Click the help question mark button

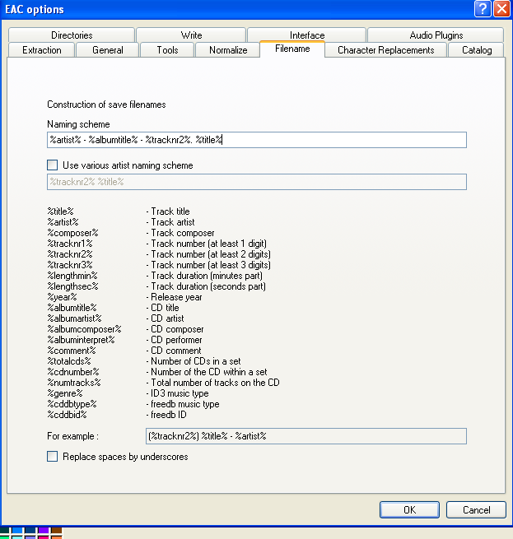pos(483,9)
